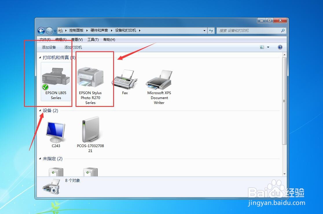Image resolution: width=323 pixels, height=214 pixels.
Task: Click 设备和打印机 in the breadcrumb path
Action: 125,30
